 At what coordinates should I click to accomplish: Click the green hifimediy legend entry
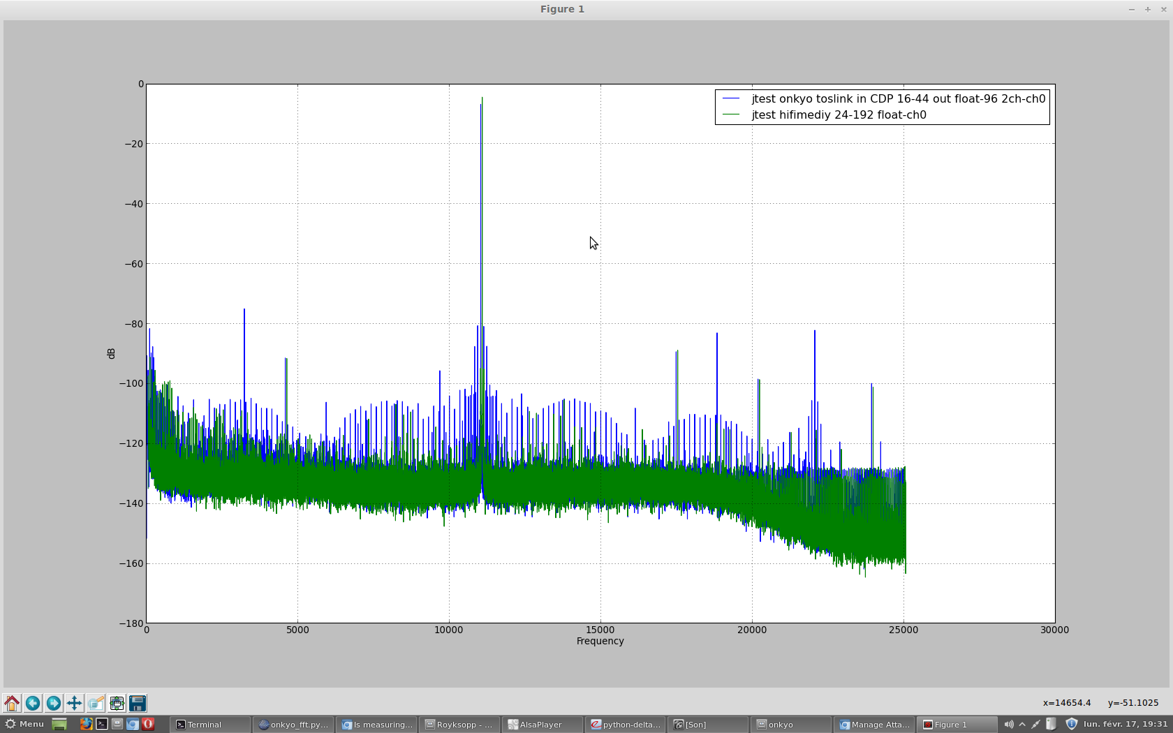825,115
